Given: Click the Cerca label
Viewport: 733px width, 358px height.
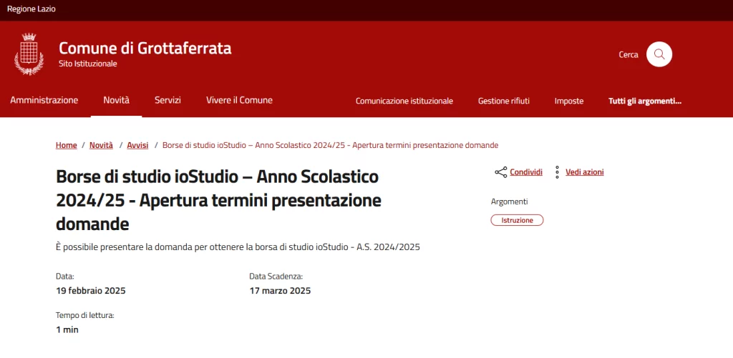Looking at the screenshot, I should pyautogui.click(x=628, y=54).
